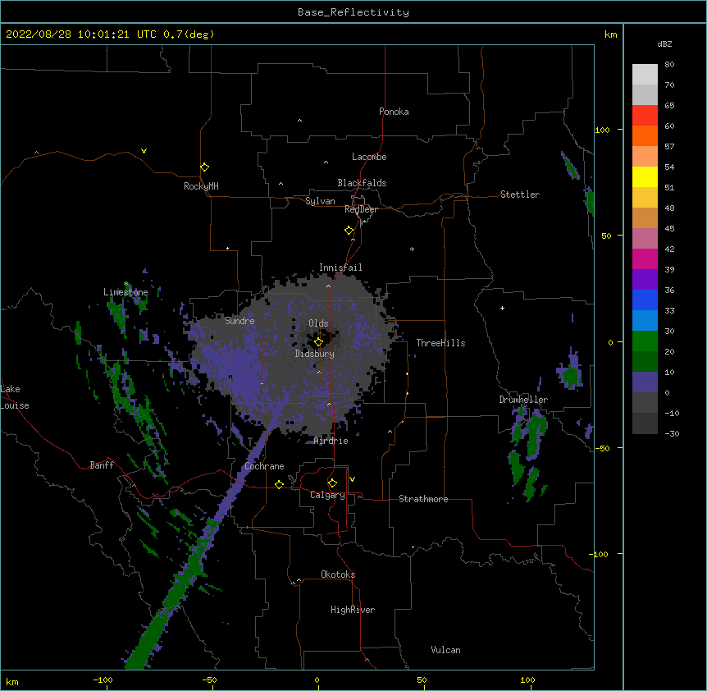The width and height of the screenshot is (707, 691).
Task: Pick the golden swatch near 51 dBZ
Action: click(645, 197)
